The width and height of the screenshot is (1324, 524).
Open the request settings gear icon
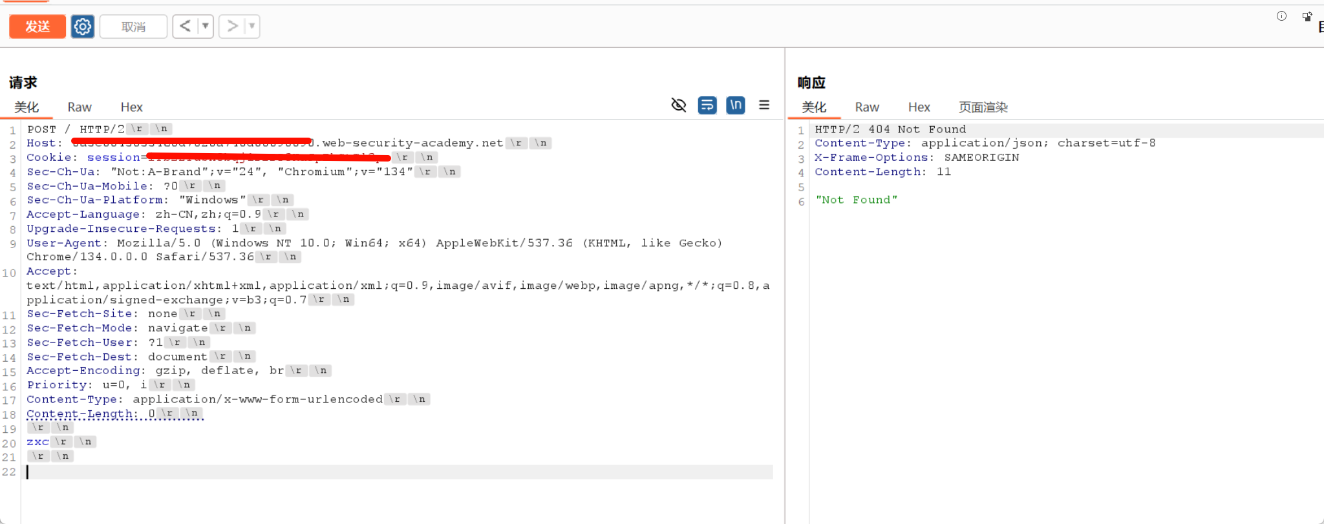coord(82,26)
